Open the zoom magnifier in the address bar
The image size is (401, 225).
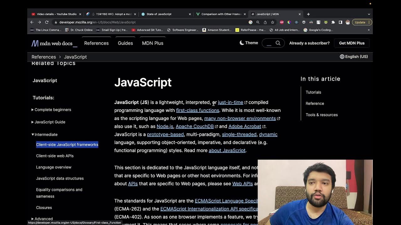pos(258,22)
